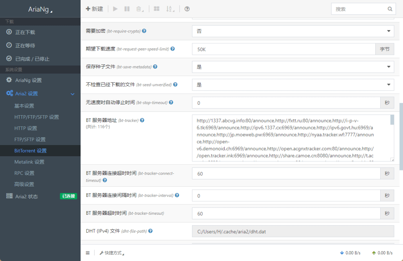
Task: Click the grid select-all icon
Action: click(x=157, y=9)
